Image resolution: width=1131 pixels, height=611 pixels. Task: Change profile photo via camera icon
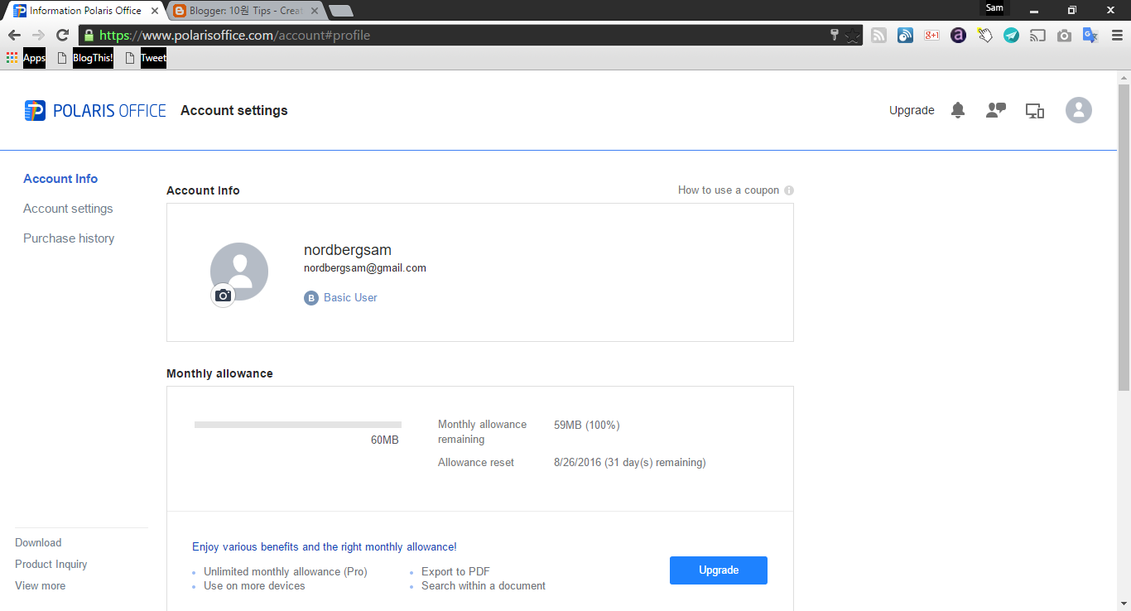[x=223, y=296]
